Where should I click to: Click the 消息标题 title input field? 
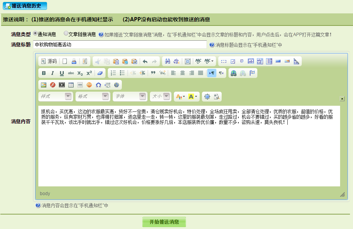pyautogui.click(x=120, y=45)
